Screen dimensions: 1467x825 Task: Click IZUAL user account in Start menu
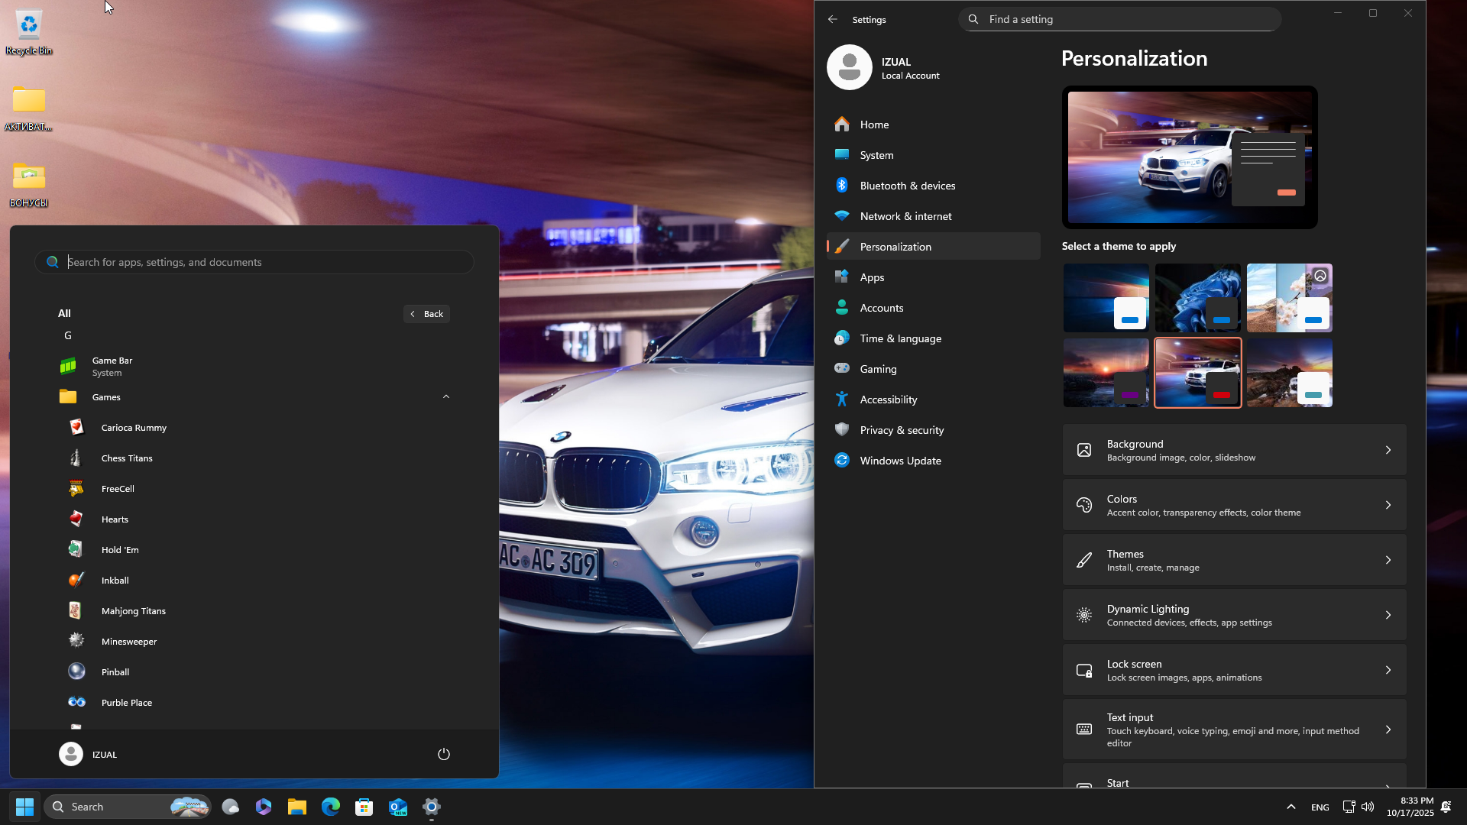coord(89,754)
